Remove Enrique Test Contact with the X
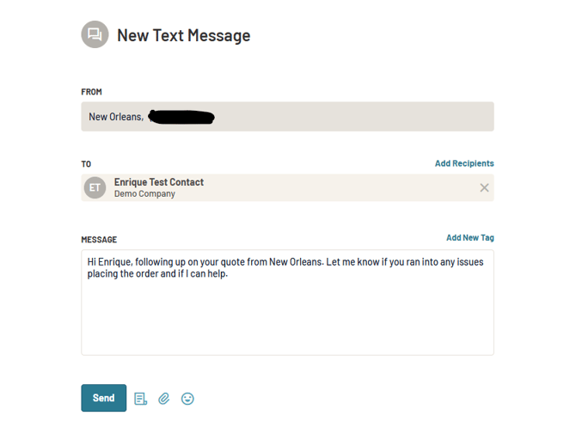 [x=484, y=187]
